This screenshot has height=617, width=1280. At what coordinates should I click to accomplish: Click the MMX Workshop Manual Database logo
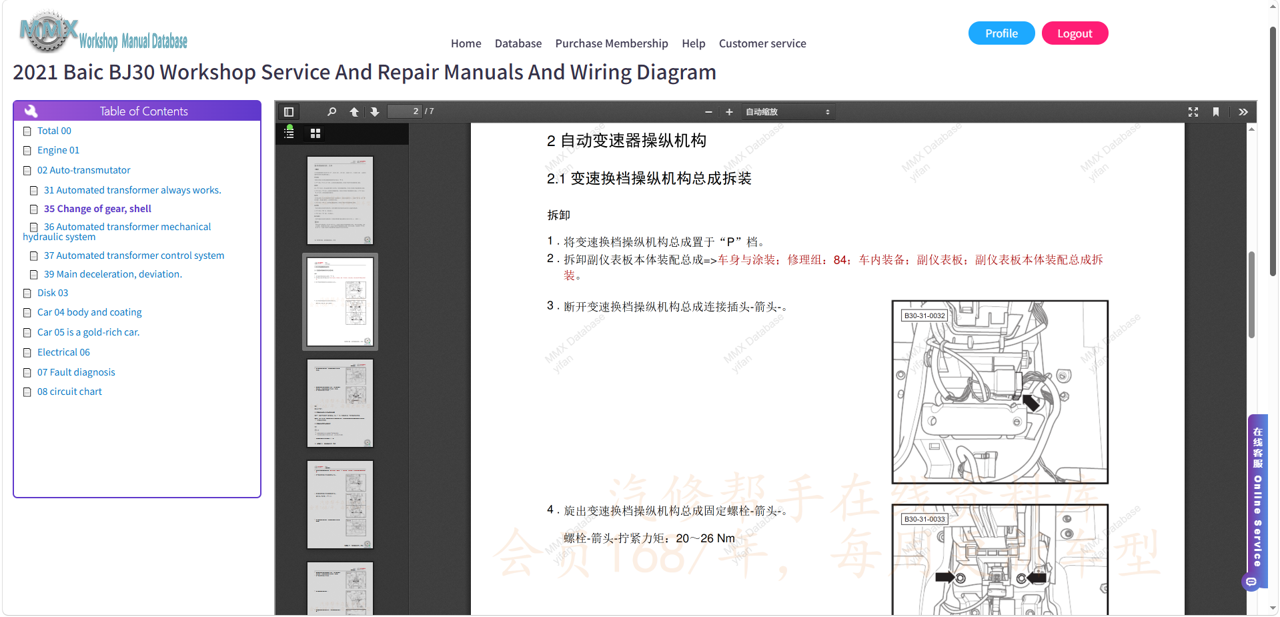tap(103, 32)
